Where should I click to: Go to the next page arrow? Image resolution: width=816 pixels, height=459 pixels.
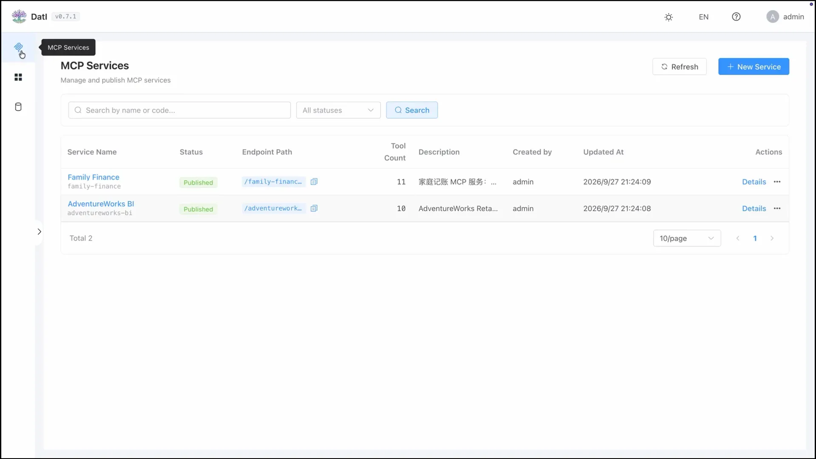tap(772, 238)
